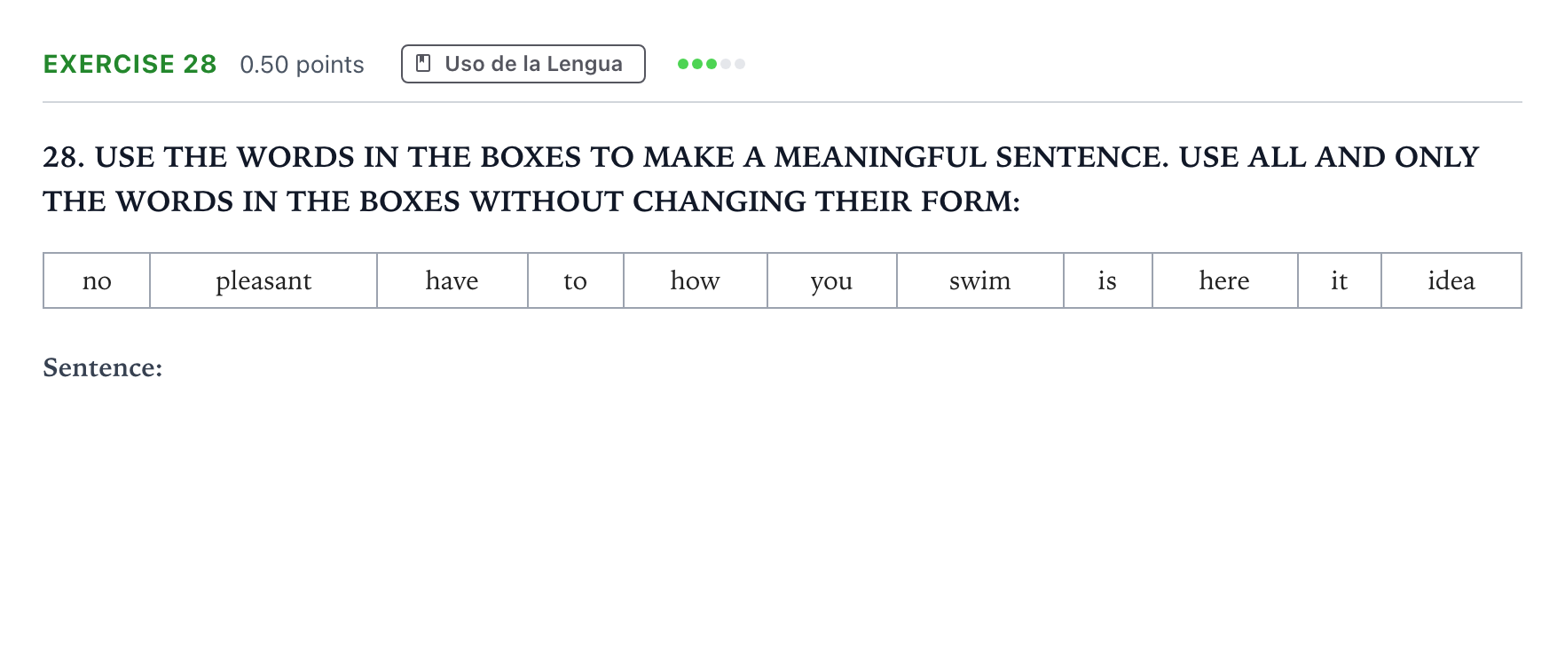1565x662 pixels.
Task: Select the word box "to"
Action: click(576, 280)
